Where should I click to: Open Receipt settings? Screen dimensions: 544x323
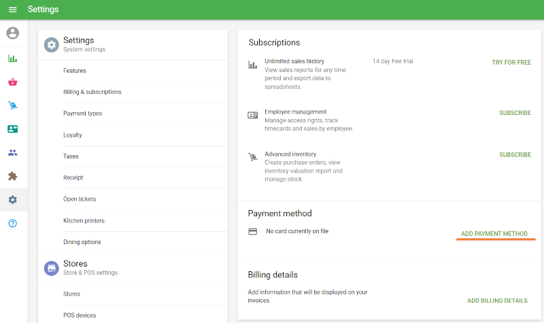(x=146, y=177)
